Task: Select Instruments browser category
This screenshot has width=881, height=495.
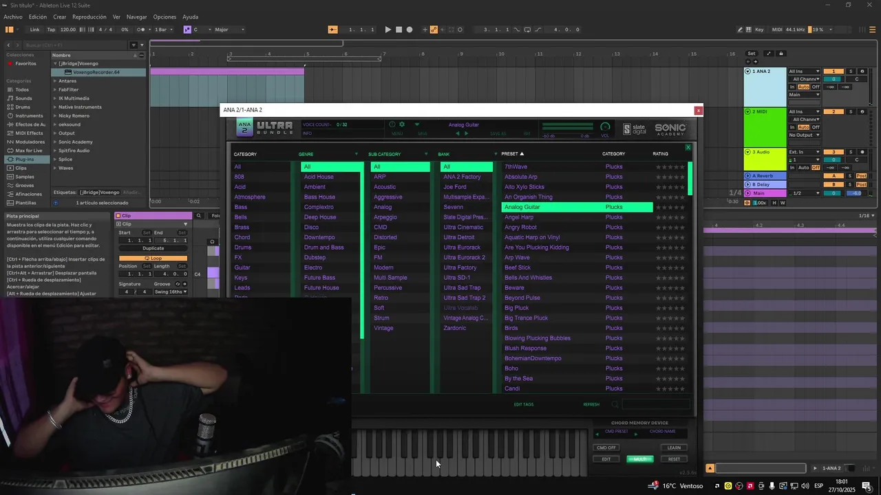Action: tap(29, 115)
